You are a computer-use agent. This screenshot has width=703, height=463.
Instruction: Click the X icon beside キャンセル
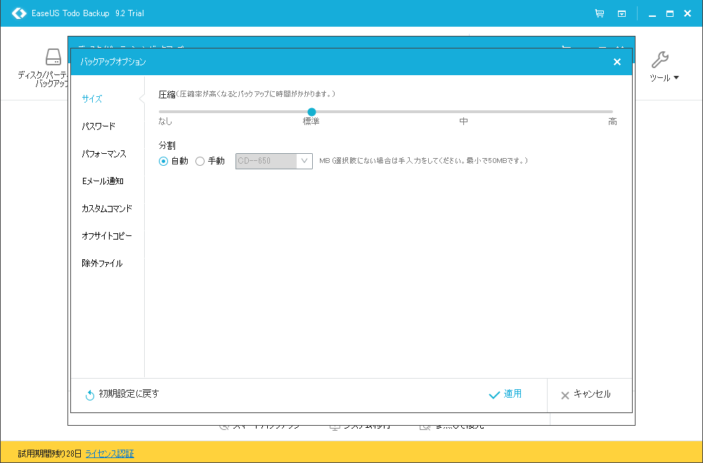tap(565, 394)
